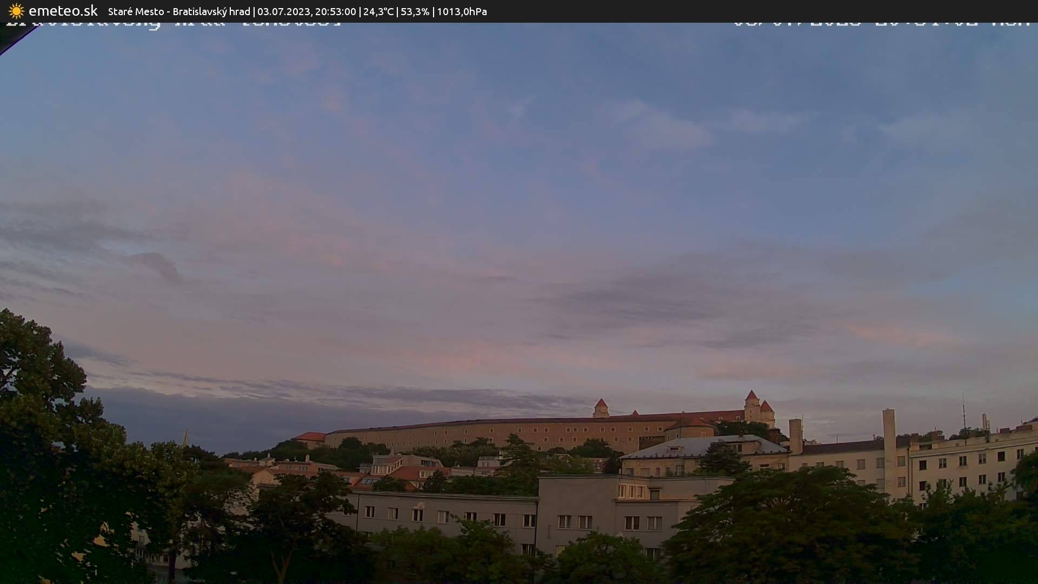Click the camera timestamp overlay top-right

(881, 24)
